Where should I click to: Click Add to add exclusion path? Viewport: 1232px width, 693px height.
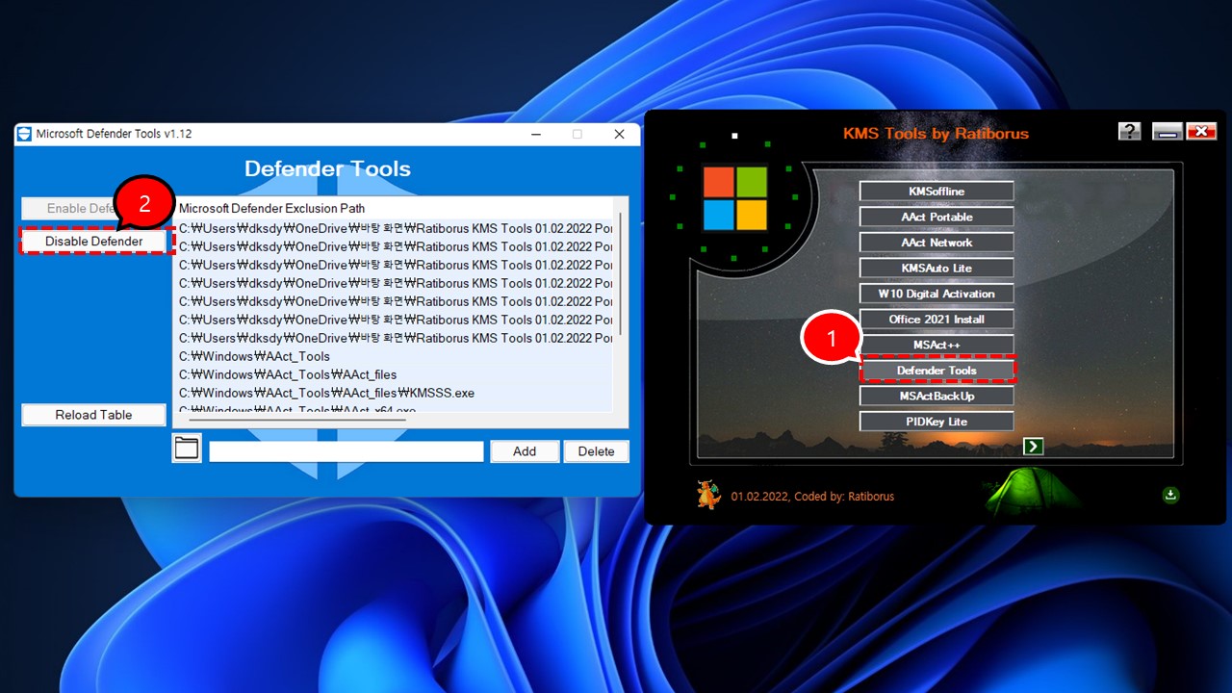(x=525, y=451)
